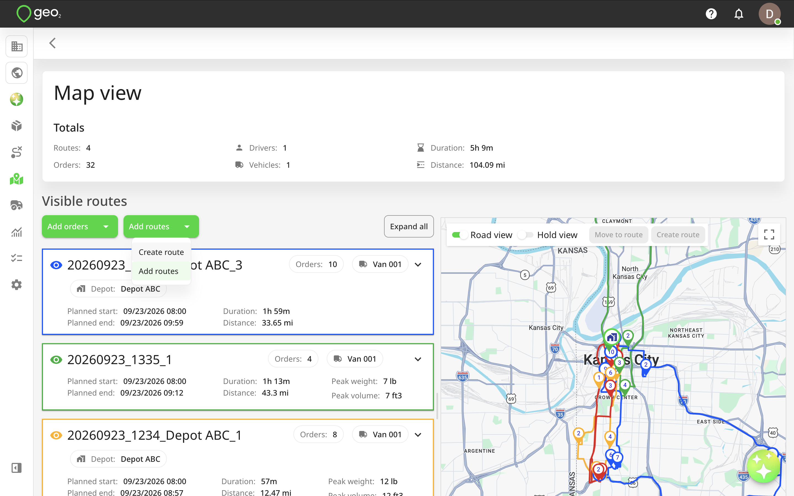Open the vehicles truck sidebar icon

pos(17,205)
